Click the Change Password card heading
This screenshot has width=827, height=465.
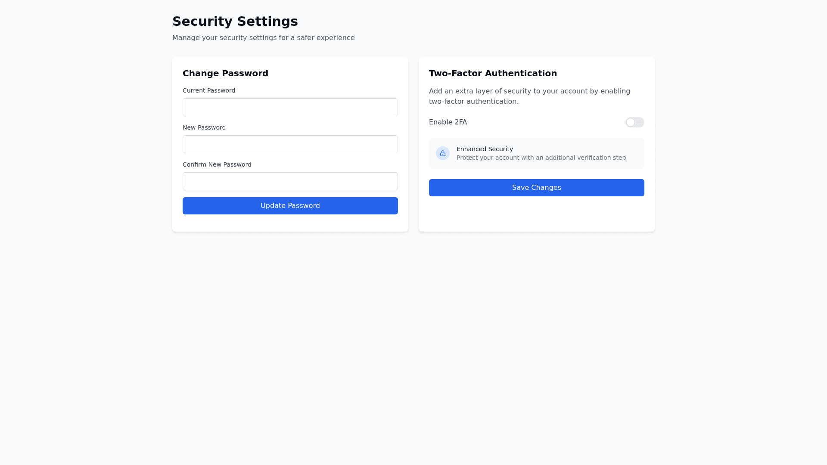(225, 73)
